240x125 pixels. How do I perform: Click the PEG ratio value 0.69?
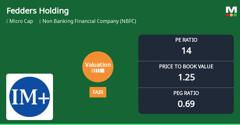click(186, 104)
